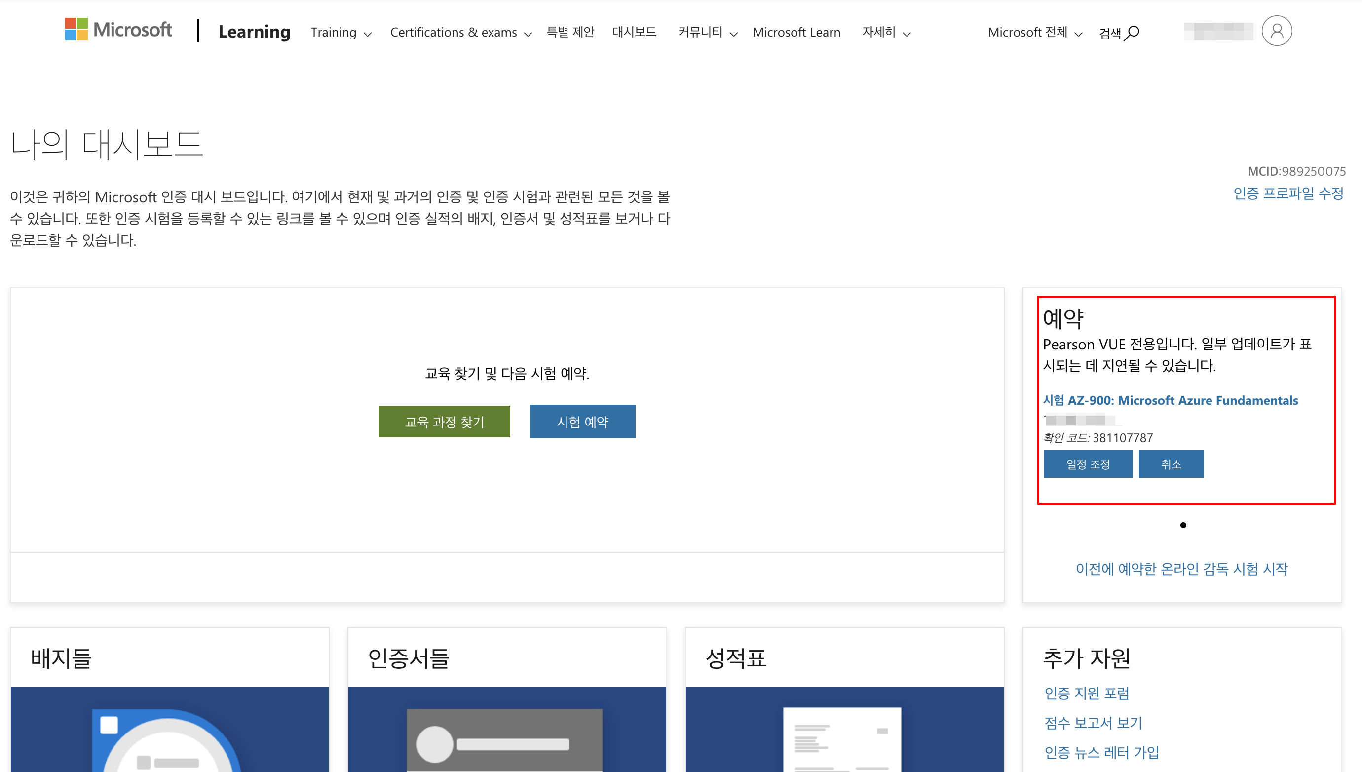This screenshot has height=772, width=1362.
Task: Click the 성적표 card heading
Action: click(x=736, y=658)
